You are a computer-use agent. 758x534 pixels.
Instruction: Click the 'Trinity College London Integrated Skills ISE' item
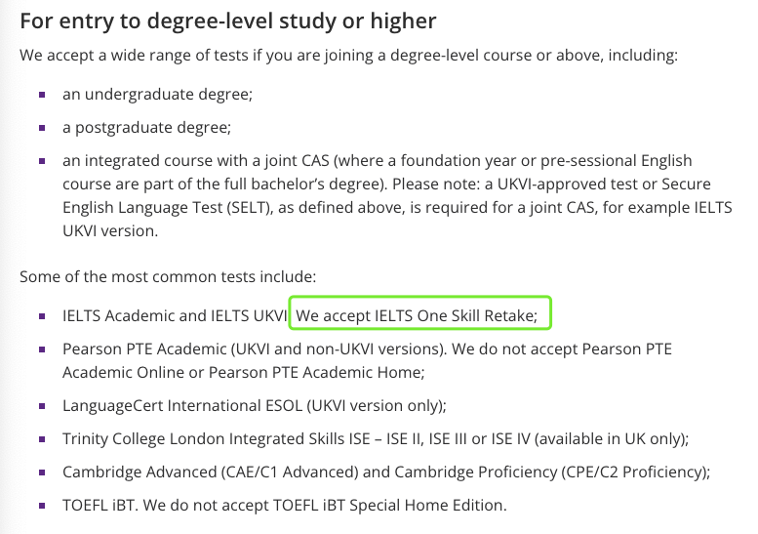click(x=376, y=438)
